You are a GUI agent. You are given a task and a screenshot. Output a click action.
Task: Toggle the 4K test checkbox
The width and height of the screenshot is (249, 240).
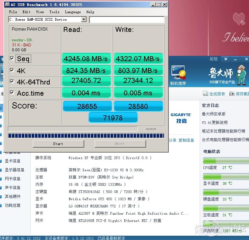pyautogui.click(x=12, y=70)
